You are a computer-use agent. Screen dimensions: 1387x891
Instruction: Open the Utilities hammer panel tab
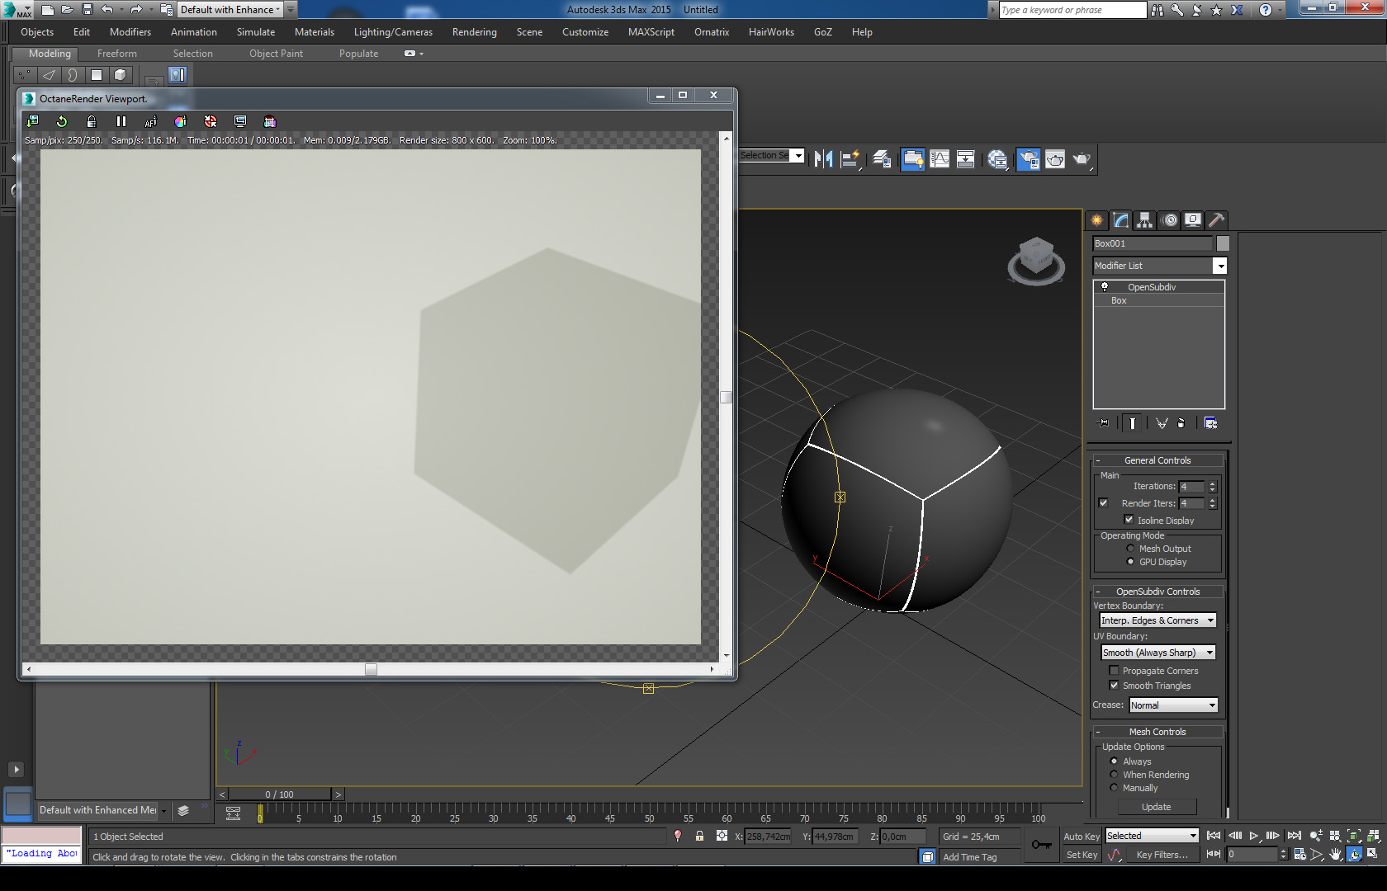1215,220
